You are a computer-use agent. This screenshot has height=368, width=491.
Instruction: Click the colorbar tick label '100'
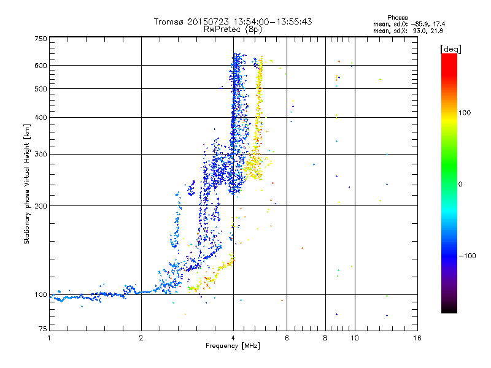pos(465,113)
